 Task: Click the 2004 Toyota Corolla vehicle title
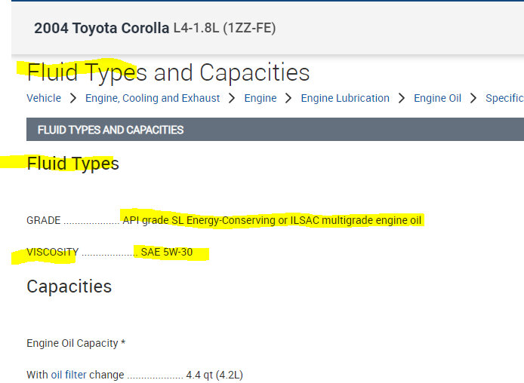[x=101, y=29]
